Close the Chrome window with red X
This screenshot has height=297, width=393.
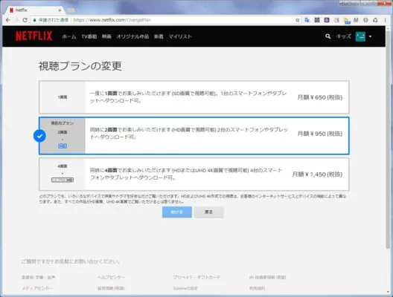coord(385,3)
